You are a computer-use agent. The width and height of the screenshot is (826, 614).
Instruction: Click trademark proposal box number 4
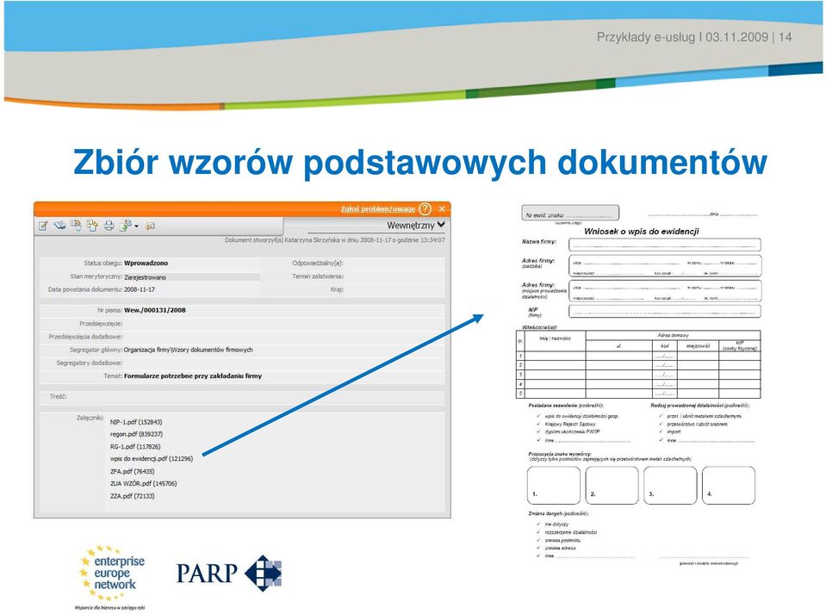coord(729,485)
